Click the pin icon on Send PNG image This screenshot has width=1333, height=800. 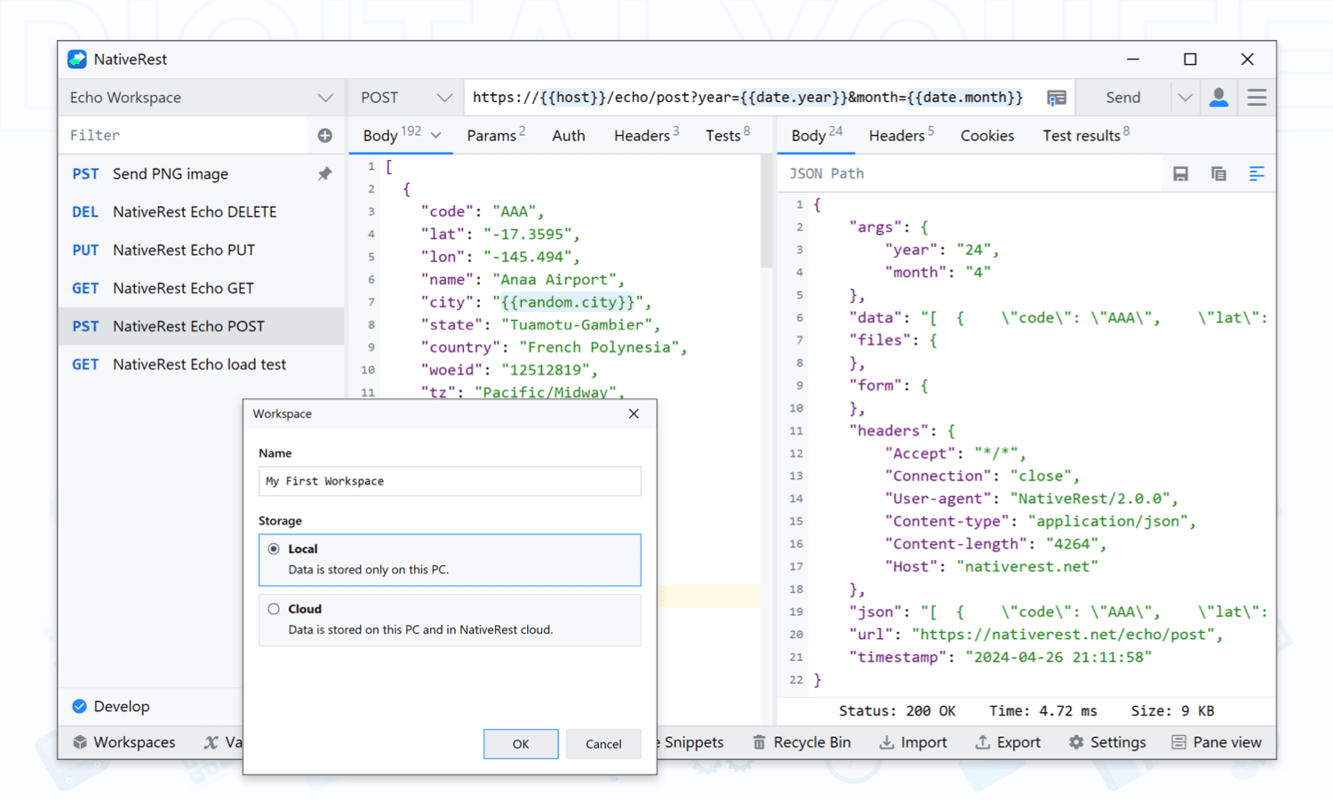pyautogui.click(x=324, y=174)
